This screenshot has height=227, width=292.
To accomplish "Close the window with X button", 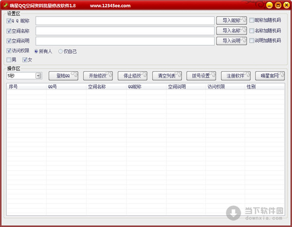I will (x=287, y=5).
